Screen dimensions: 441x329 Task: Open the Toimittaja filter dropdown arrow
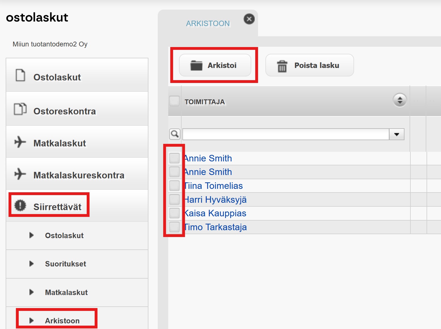[397, 134]
